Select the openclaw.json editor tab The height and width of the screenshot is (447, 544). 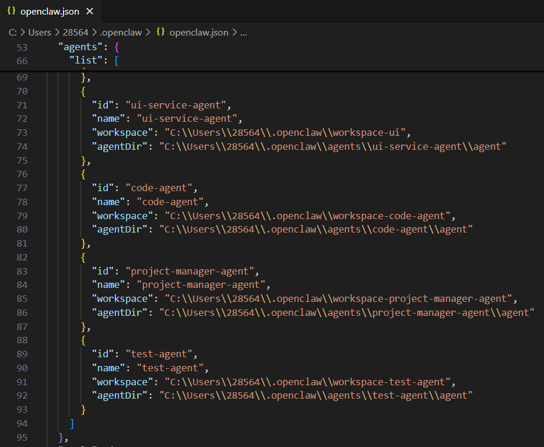tap(50, 12)
